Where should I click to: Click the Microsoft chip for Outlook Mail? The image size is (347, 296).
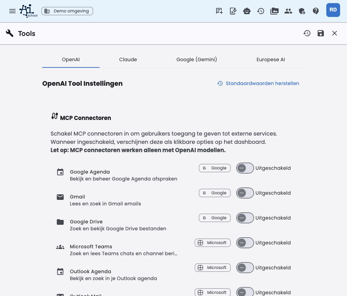pos(213,293)
